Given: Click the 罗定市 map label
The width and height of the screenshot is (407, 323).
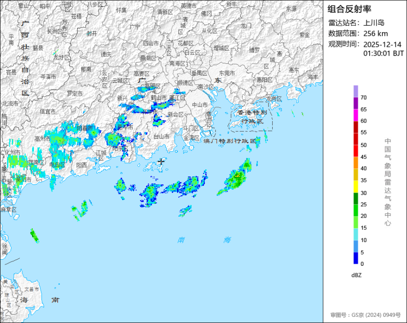Looking at the screenshot, I should (x=74, y=93).
